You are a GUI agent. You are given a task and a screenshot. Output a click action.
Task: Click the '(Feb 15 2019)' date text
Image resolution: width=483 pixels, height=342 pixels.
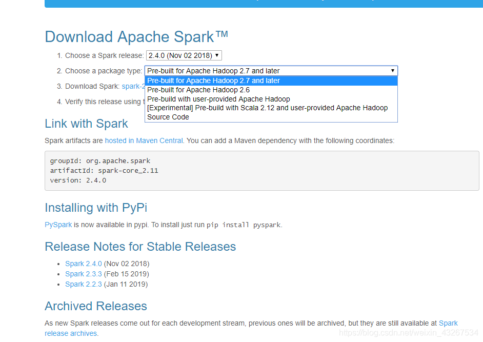coord(126,274)
